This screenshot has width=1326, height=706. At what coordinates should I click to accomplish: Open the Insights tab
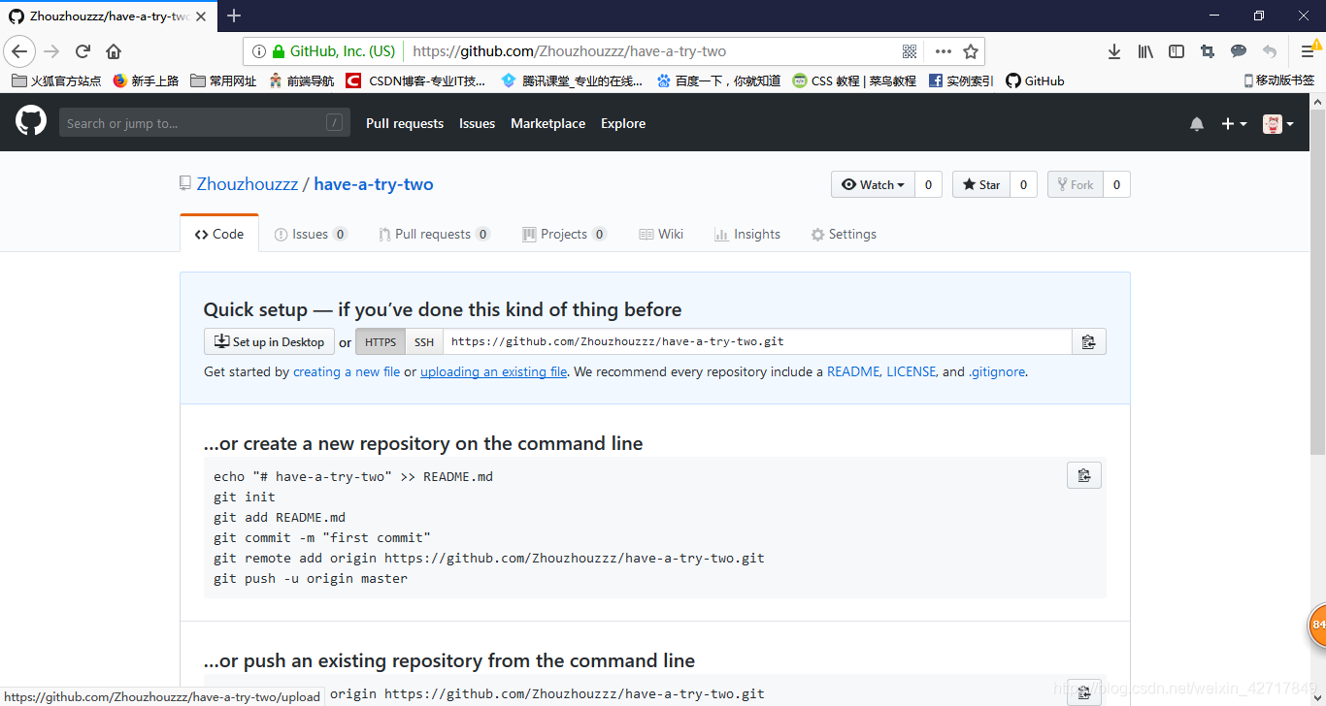pos(747,234)
